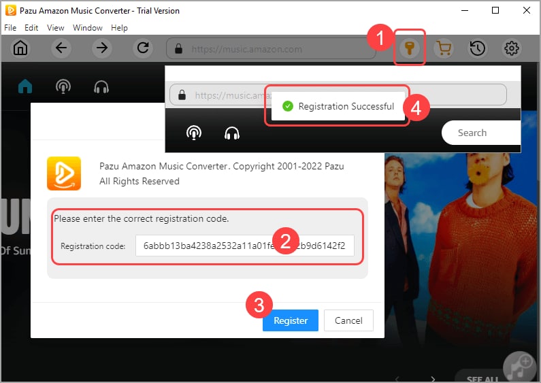Click the lock icon in main address bar
541x383 pixels.
coord(178,49)
